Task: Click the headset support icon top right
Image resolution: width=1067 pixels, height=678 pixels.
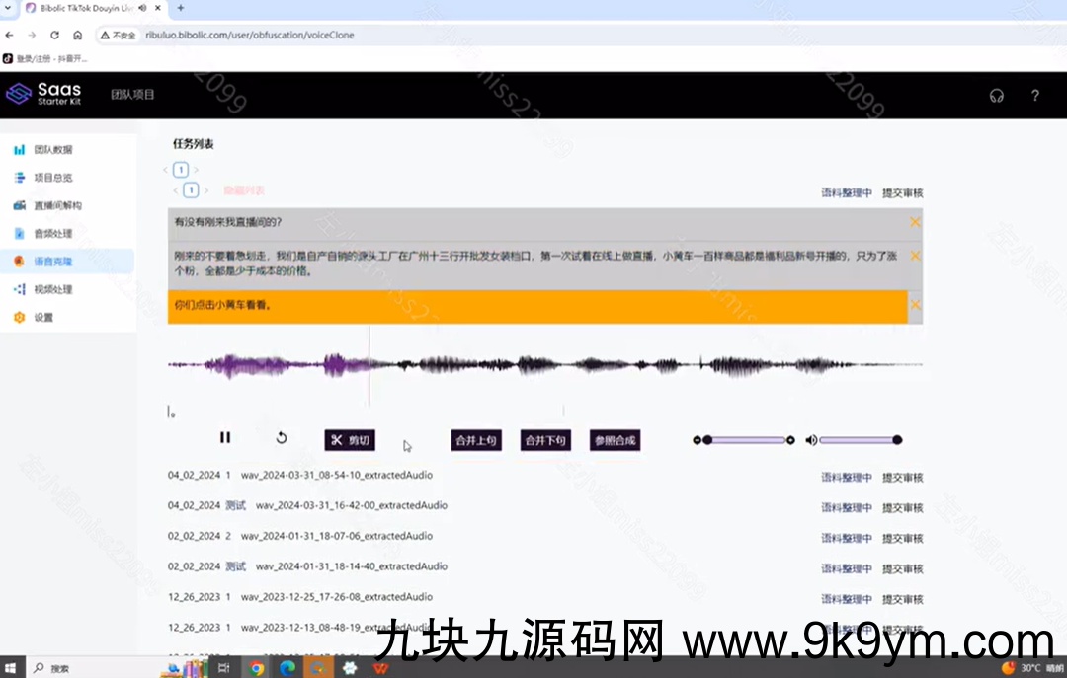Action: click(x=996, y=96)
